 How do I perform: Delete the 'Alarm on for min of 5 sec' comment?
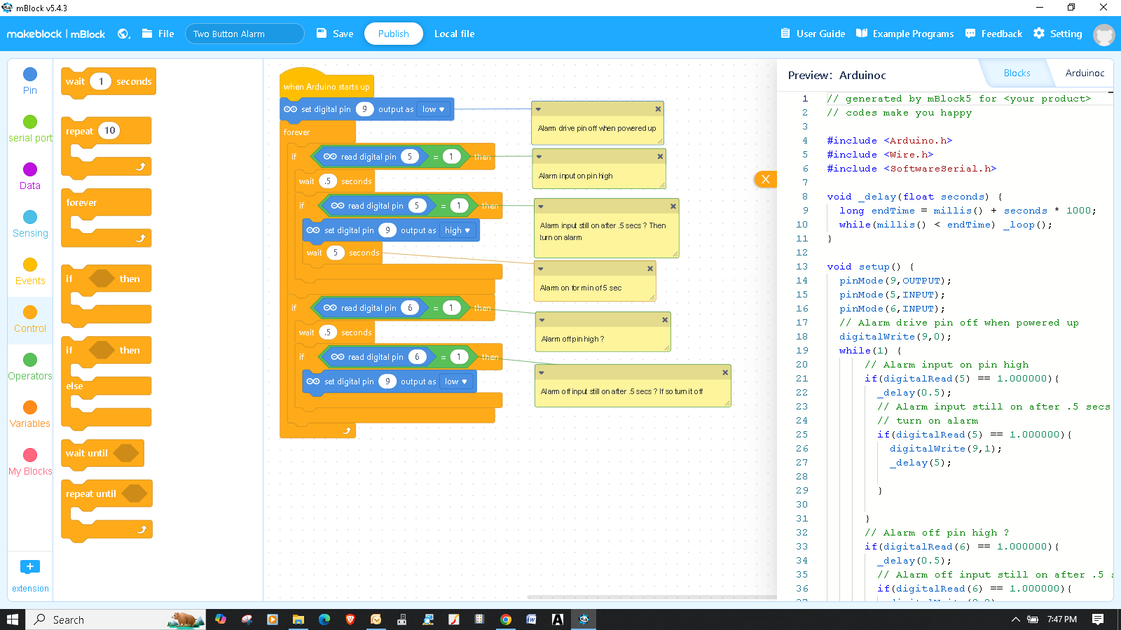[x=650, y=269]
